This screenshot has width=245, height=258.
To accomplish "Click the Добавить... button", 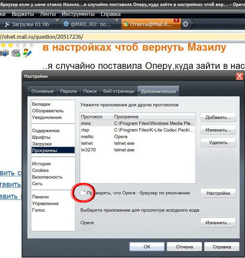I will 218,117.
